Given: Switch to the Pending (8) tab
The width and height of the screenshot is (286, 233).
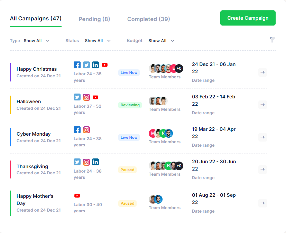Looking at the screenshot, I should (x=94, y=19).
